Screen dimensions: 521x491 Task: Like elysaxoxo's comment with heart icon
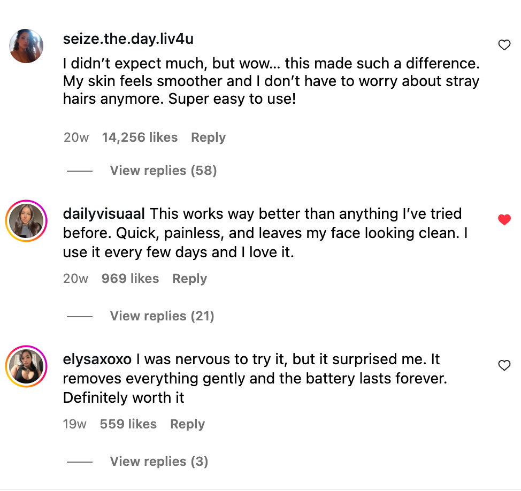[x=504, y=365]
